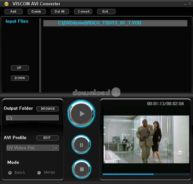Remove all files with Del All
This screenshot has width=193, height=184.
[x=60, y=12]
